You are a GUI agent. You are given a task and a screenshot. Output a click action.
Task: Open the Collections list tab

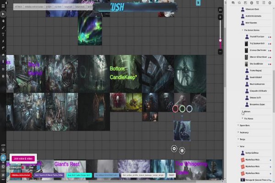264,3
